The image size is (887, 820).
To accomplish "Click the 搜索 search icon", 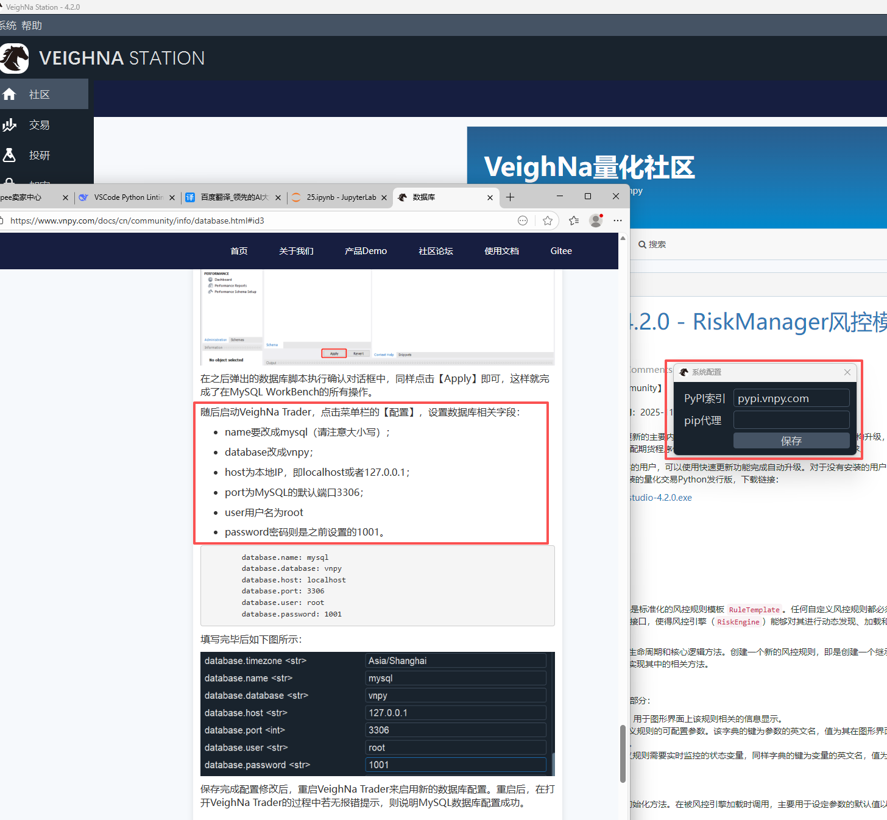I will click(x=642, y=244).
